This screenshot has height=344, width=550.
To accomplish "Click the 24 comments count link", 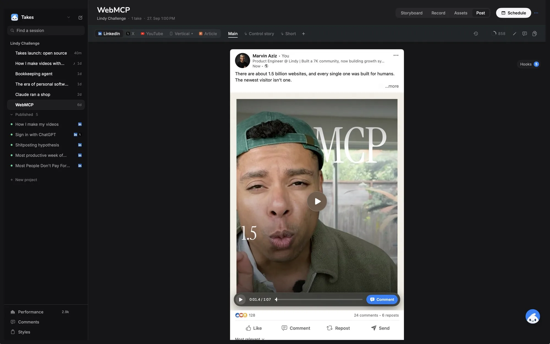I will pyautogui.click(x=366, y=315).
